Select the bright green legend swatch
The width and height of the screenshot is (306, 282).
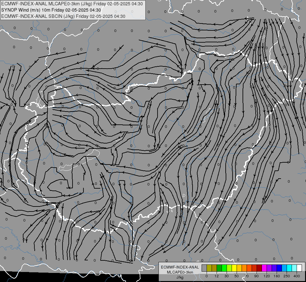pos(224,268)
